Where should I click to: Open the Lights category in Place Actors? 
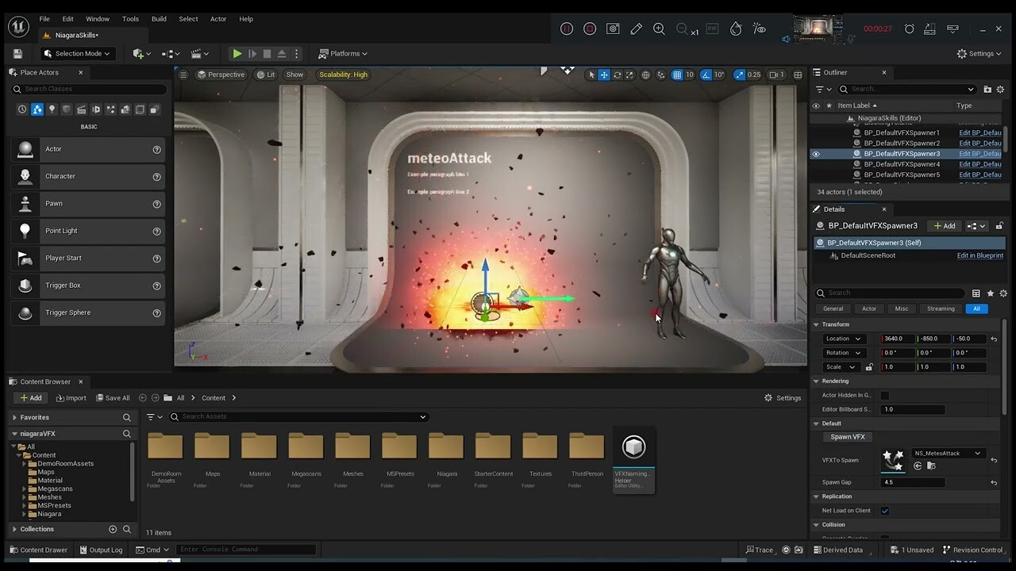click(x=52, y=109)
